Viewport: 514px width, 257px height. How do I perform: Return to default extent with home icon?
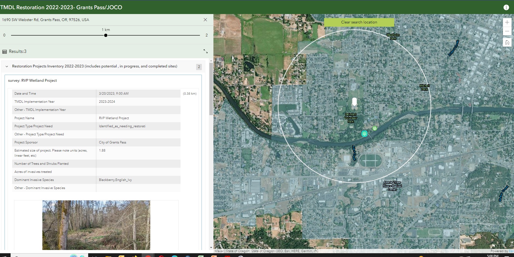point(508,42)
